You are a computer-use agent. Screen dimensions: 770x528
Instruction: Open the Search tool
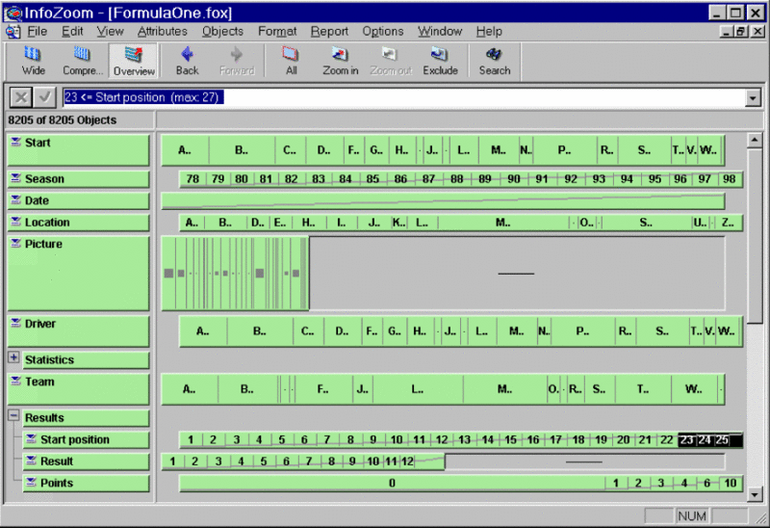495,61
